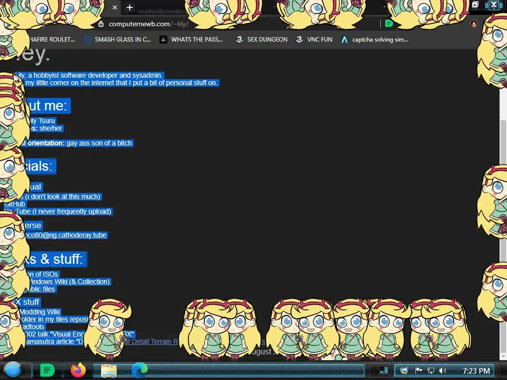Open the green notes app in taskbar
Viewport: 507px width, 380px height.
[47, 370]
